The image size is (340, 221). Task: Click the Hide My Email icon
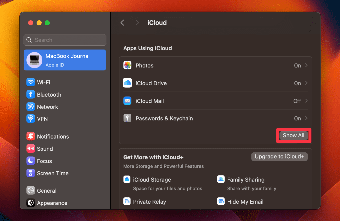(x=221, y=201)
